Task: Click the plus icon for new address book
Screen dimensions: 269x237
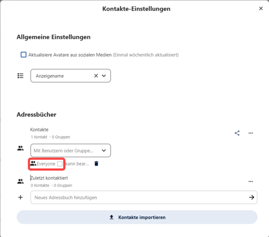Action: click(x=21, y=197)
